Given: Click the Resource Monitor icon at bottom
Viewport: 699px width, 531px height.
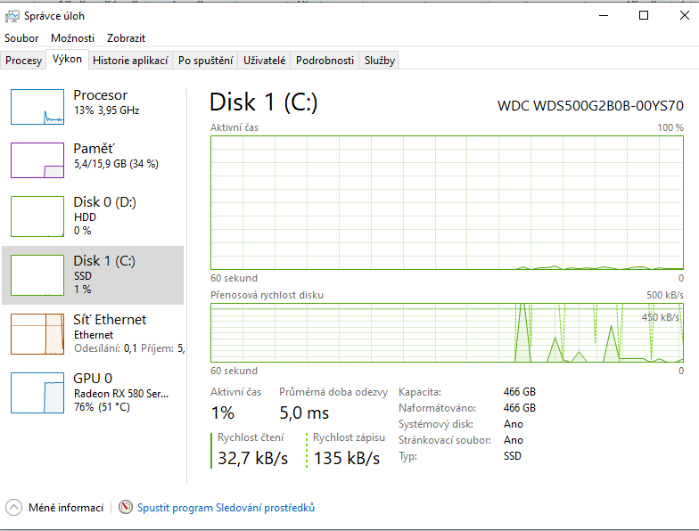Looking at the screenshot, I should (x=125, y=508).
